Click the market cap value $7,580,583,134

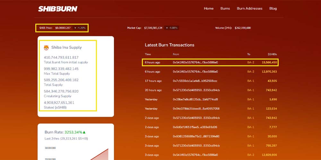(x=153, y=28)
